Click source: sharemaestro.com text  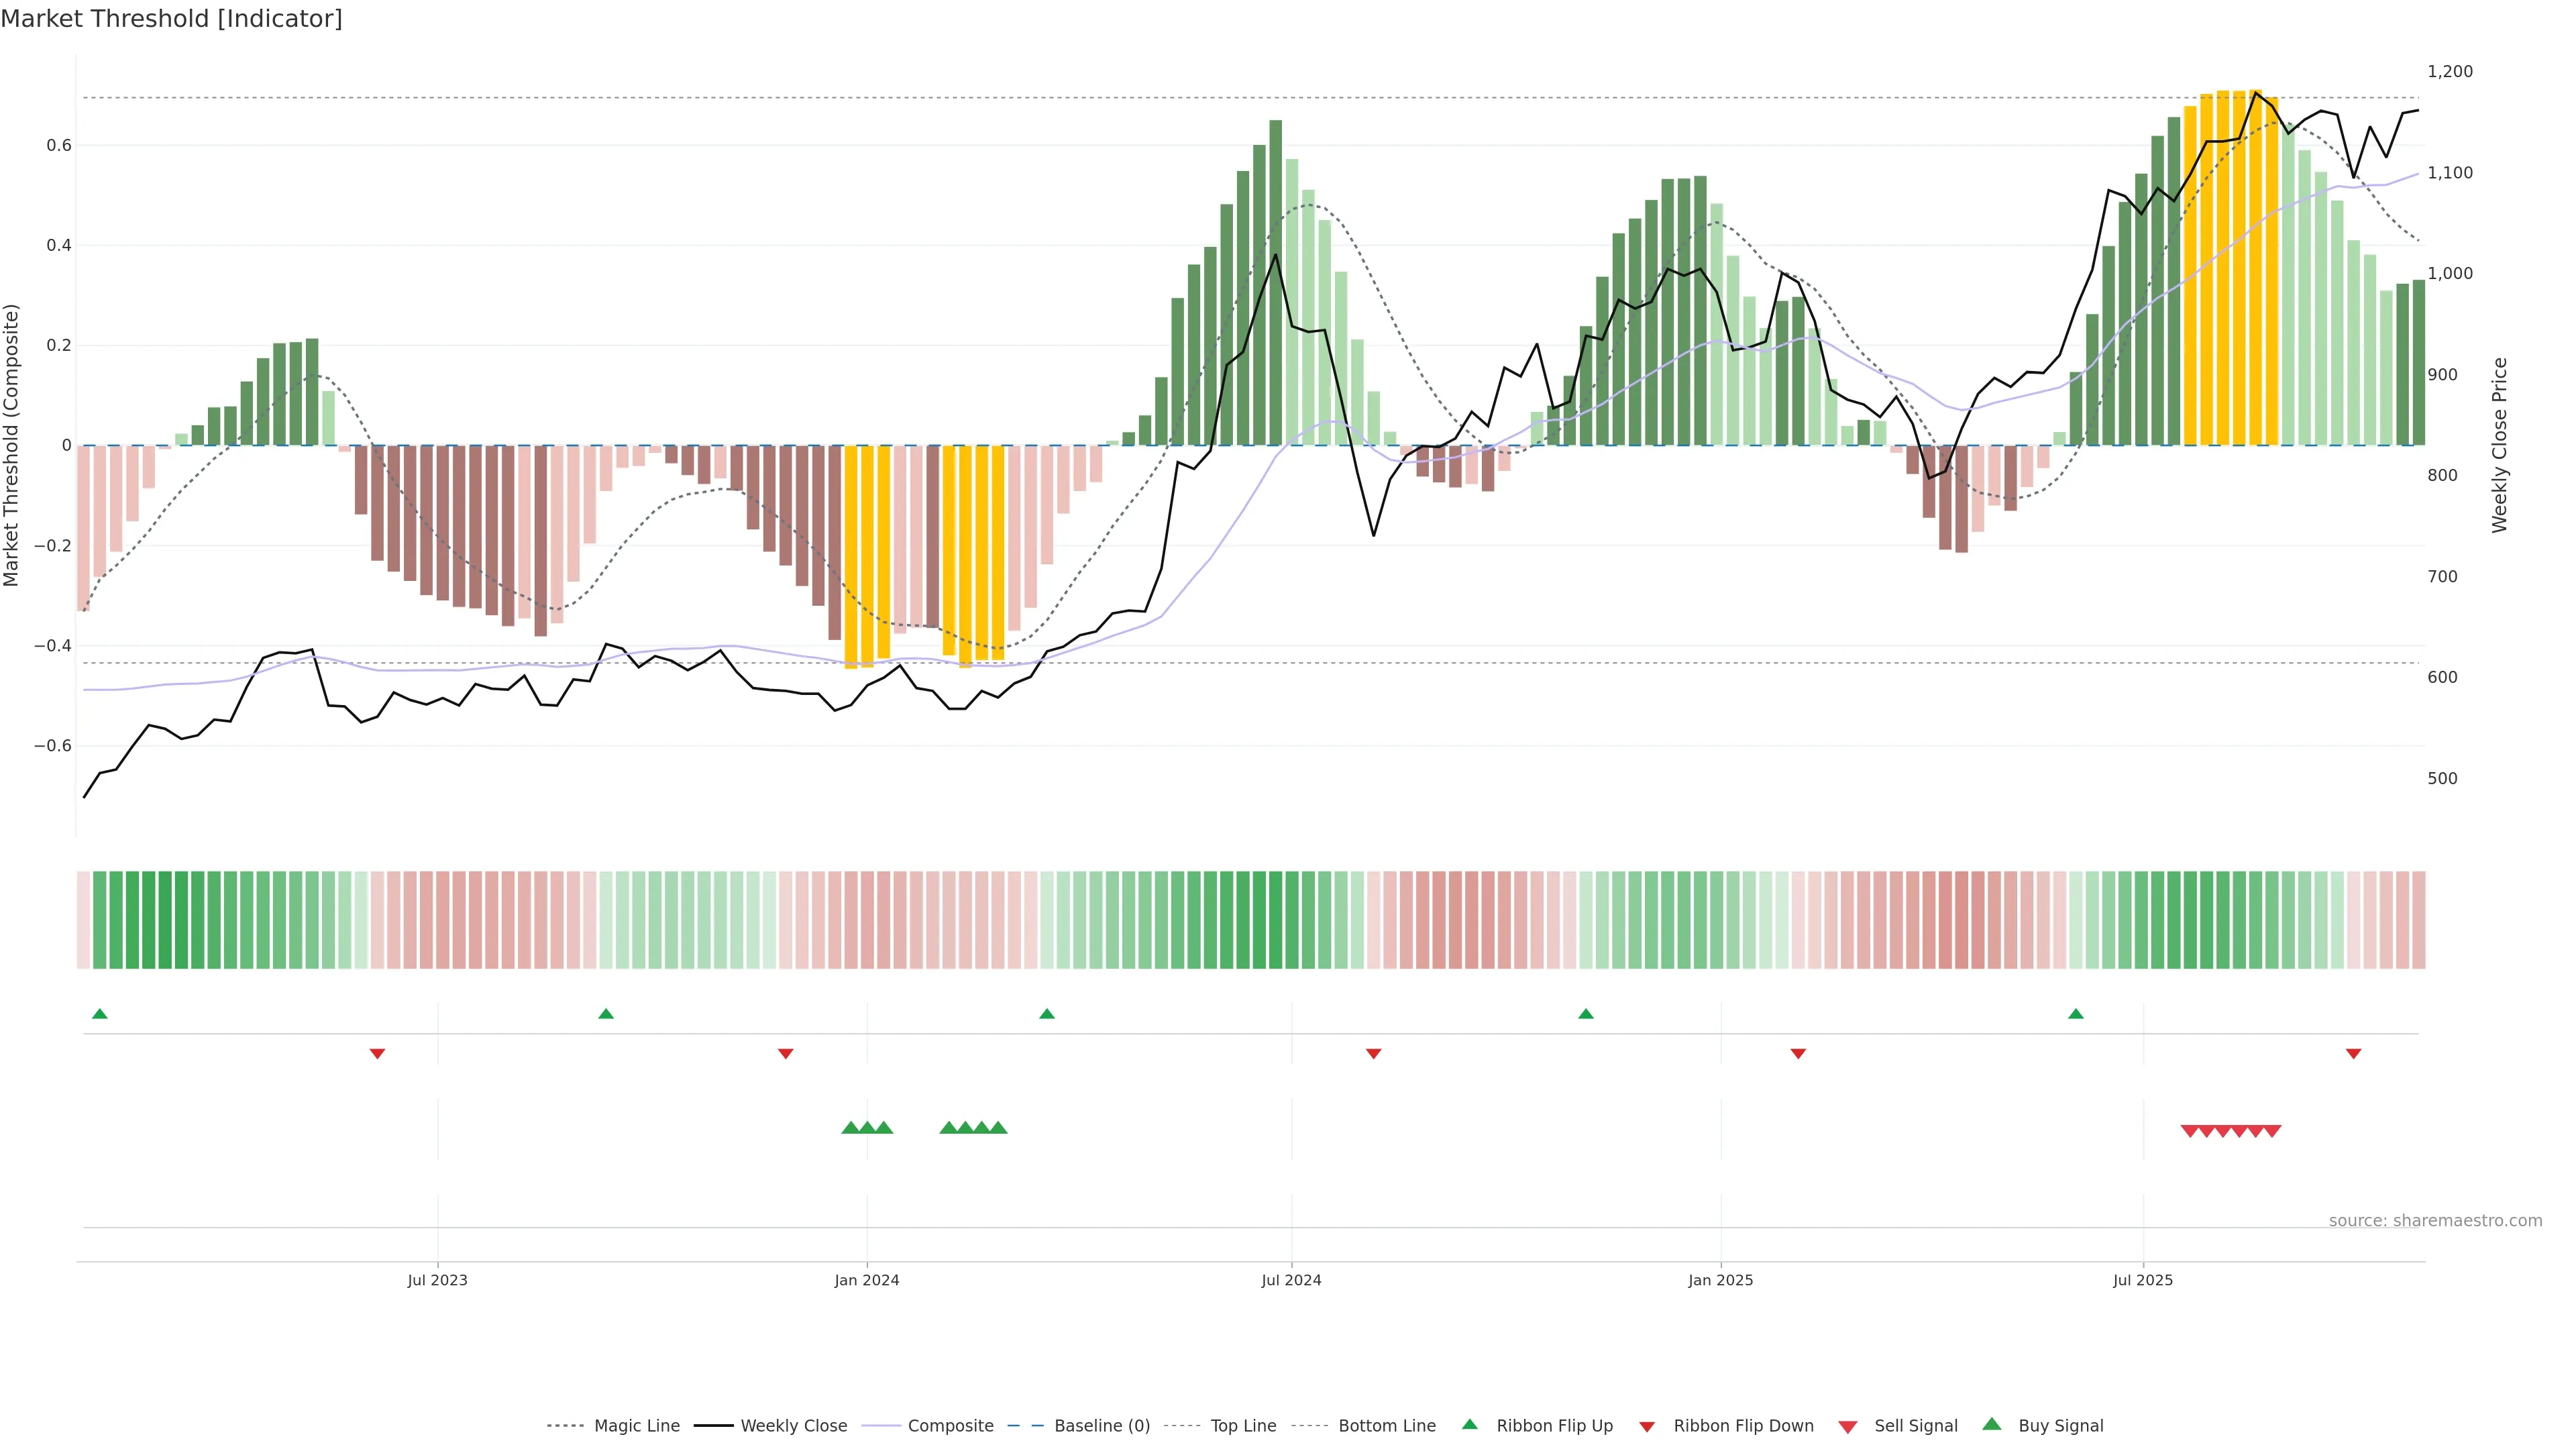(x=2435, y=1221)
